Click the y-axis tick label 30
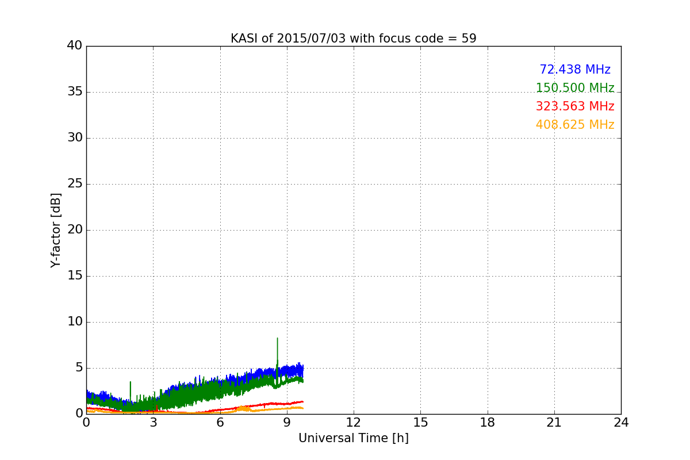The image size is (690, 460). [75, 138]
